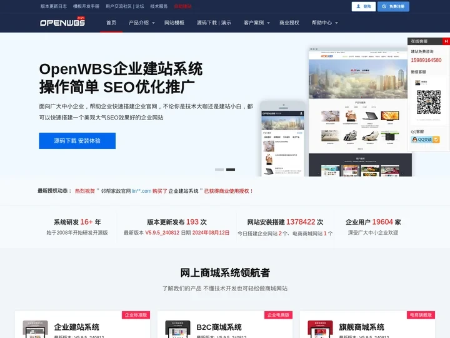Expand the 帮助中心 dropdown menu
The height and width of the screenshot is (338, 450).
[325, 23]
